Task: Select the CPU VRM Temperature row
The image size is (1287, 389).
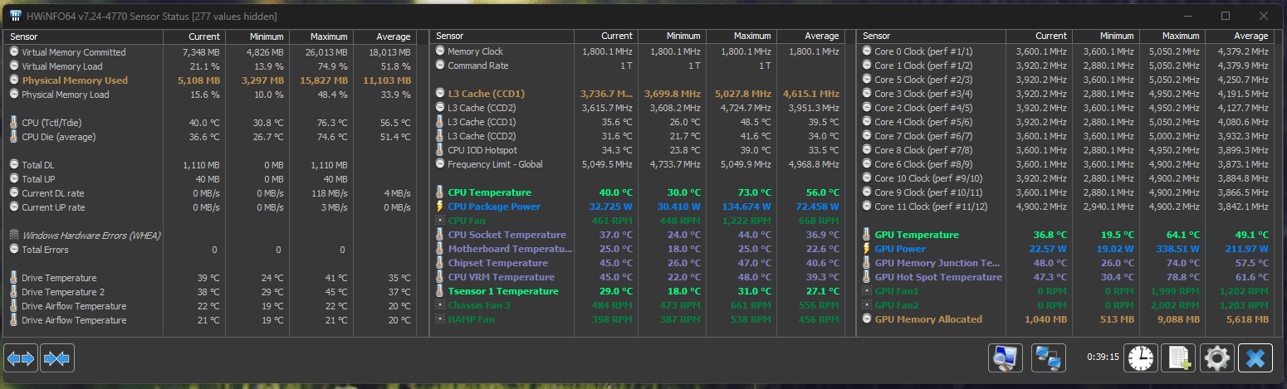Action: pos(637,277)
